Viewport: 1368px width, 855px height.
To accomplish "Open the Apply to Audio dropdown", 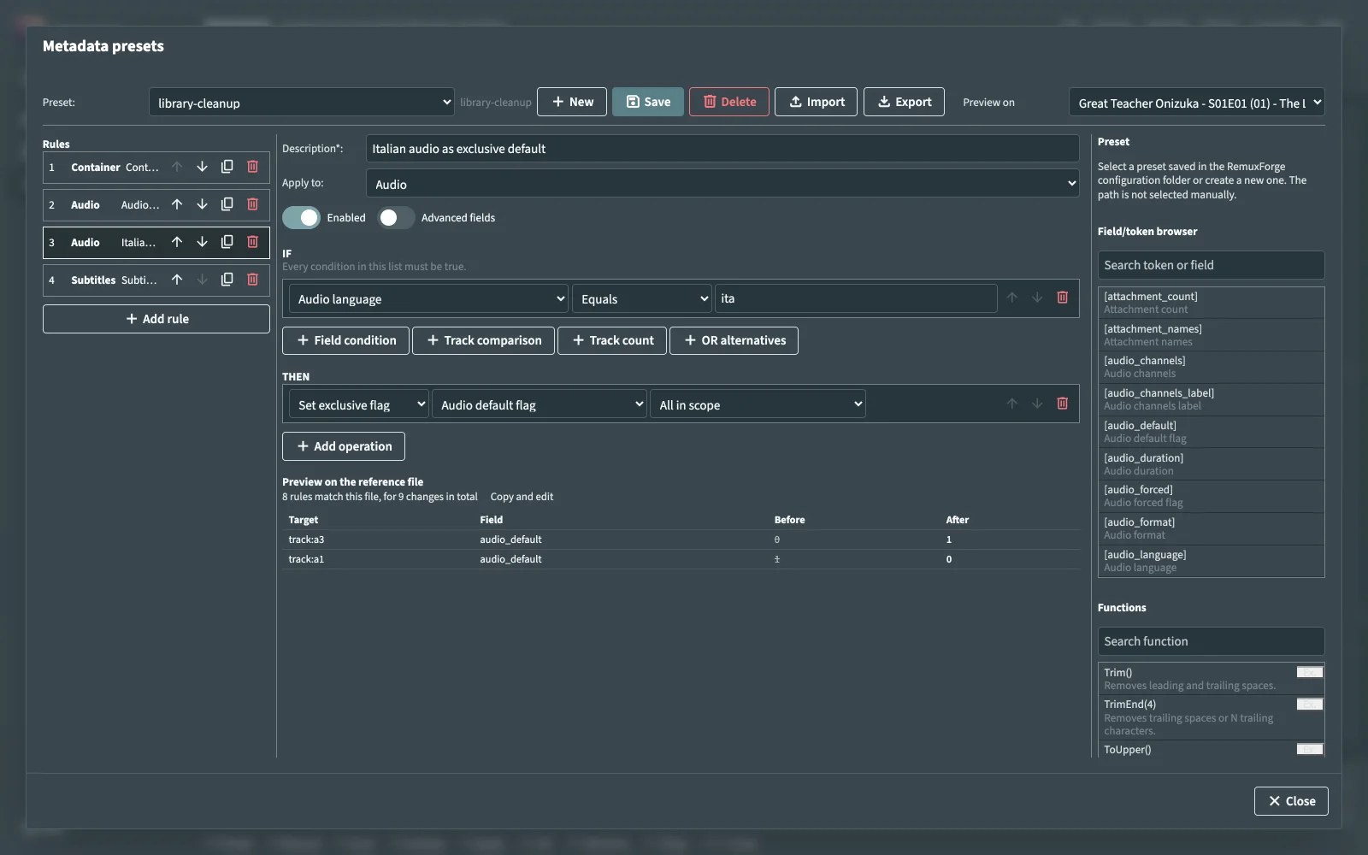I will [x=722, y=184].
